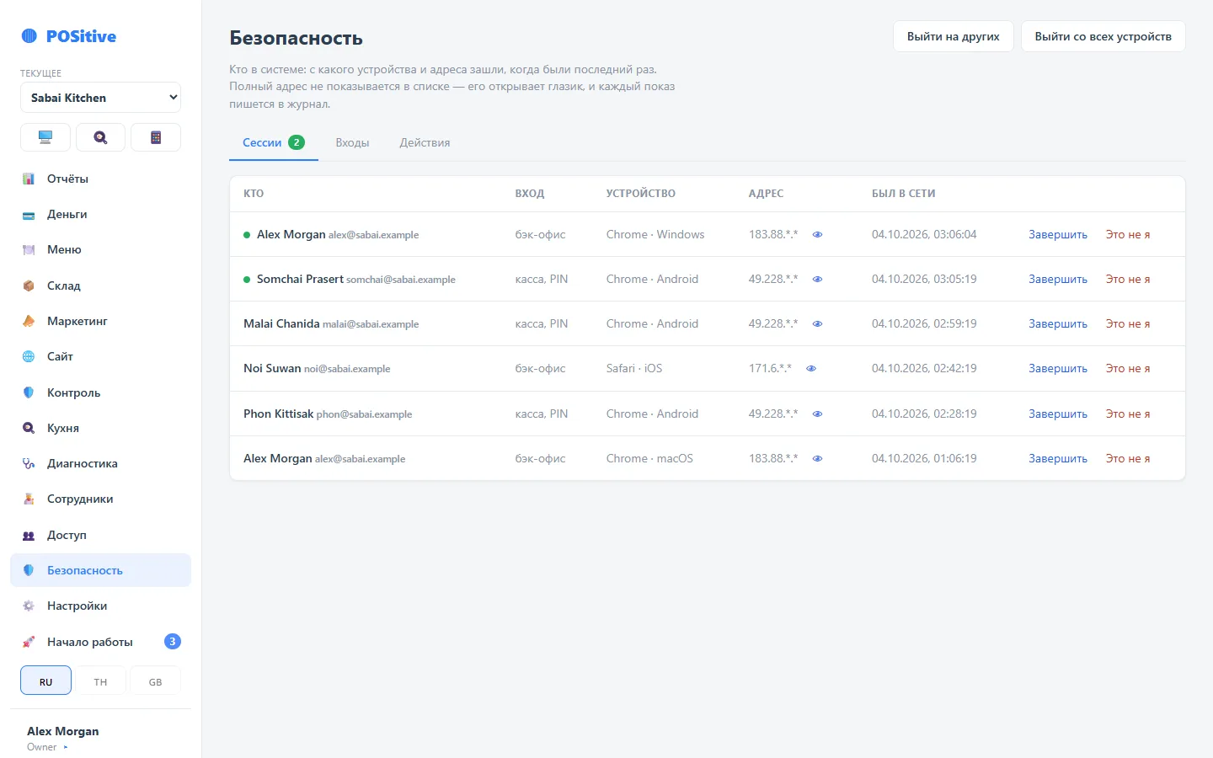Switch language to GB
This screenshot has height=758, width=1213.
(155, 681)
